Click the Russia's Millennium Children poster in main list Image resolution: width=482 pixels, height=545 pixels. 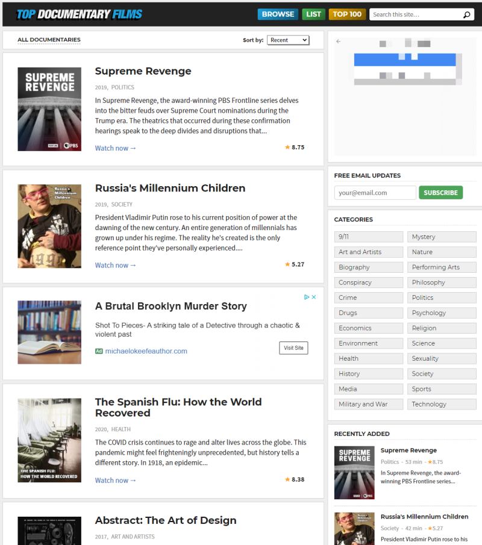click(49, 226)
